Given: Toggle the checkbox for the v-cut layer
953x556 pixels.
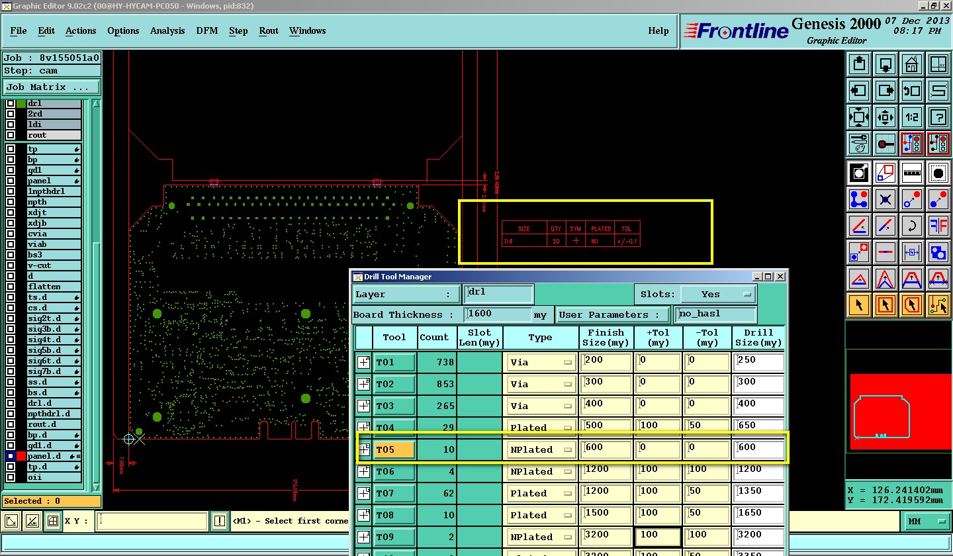Looking at the screenshot, I should (11, 265).
